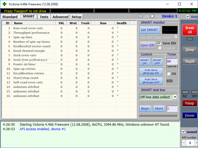198x148 pixels.
Task: Select the SMART tab
Action: [x=29, y=16]
